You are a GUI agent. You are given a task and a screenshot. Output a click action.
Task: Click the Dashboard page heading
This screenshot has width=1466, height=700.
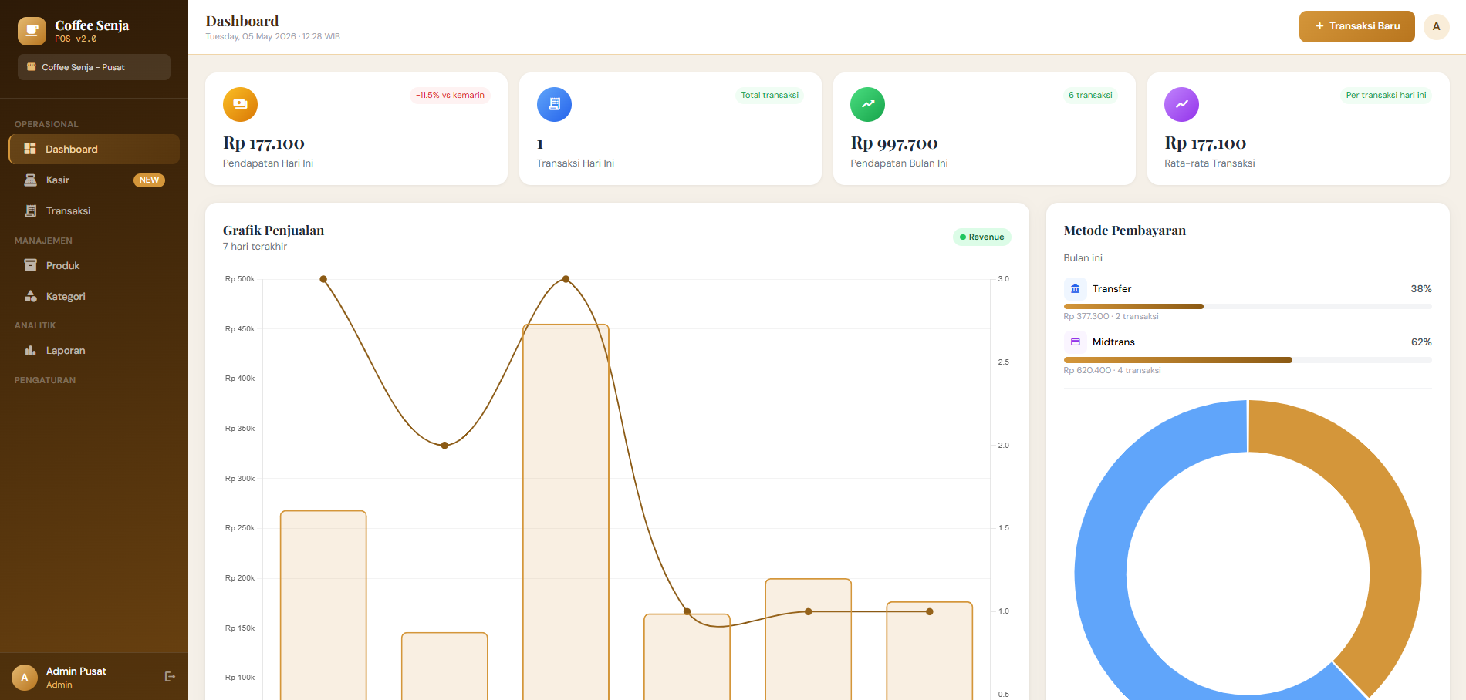(x=242, y=21)
